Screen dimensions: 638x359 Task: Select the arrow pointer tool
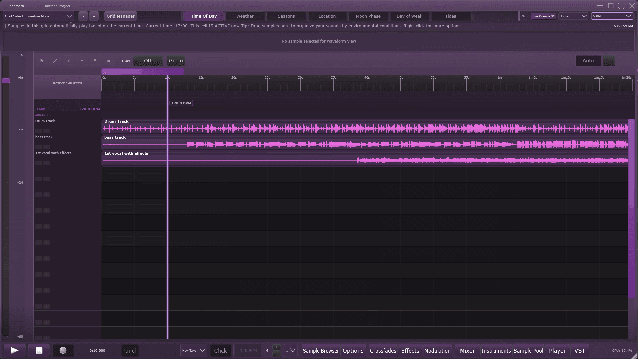coord(42,61)
